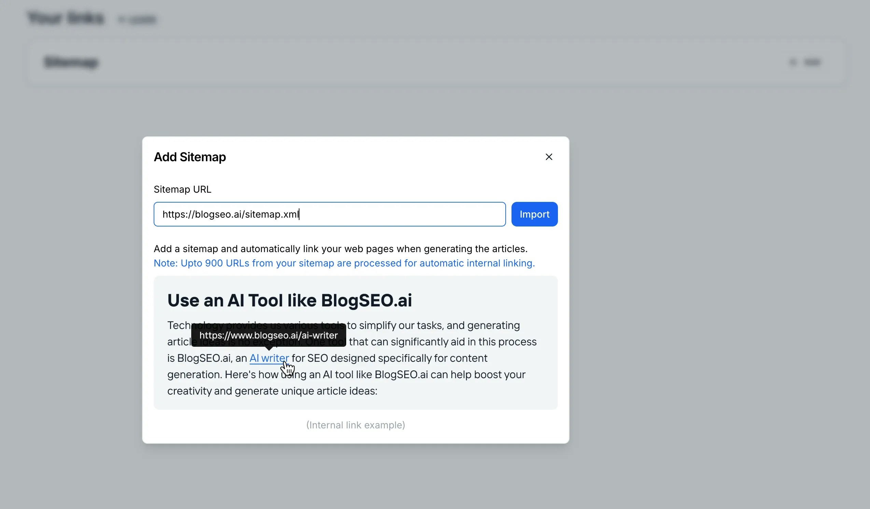Click the tooltip showing the blogseo.ai/ai-writer URL

tap(269, 335)
